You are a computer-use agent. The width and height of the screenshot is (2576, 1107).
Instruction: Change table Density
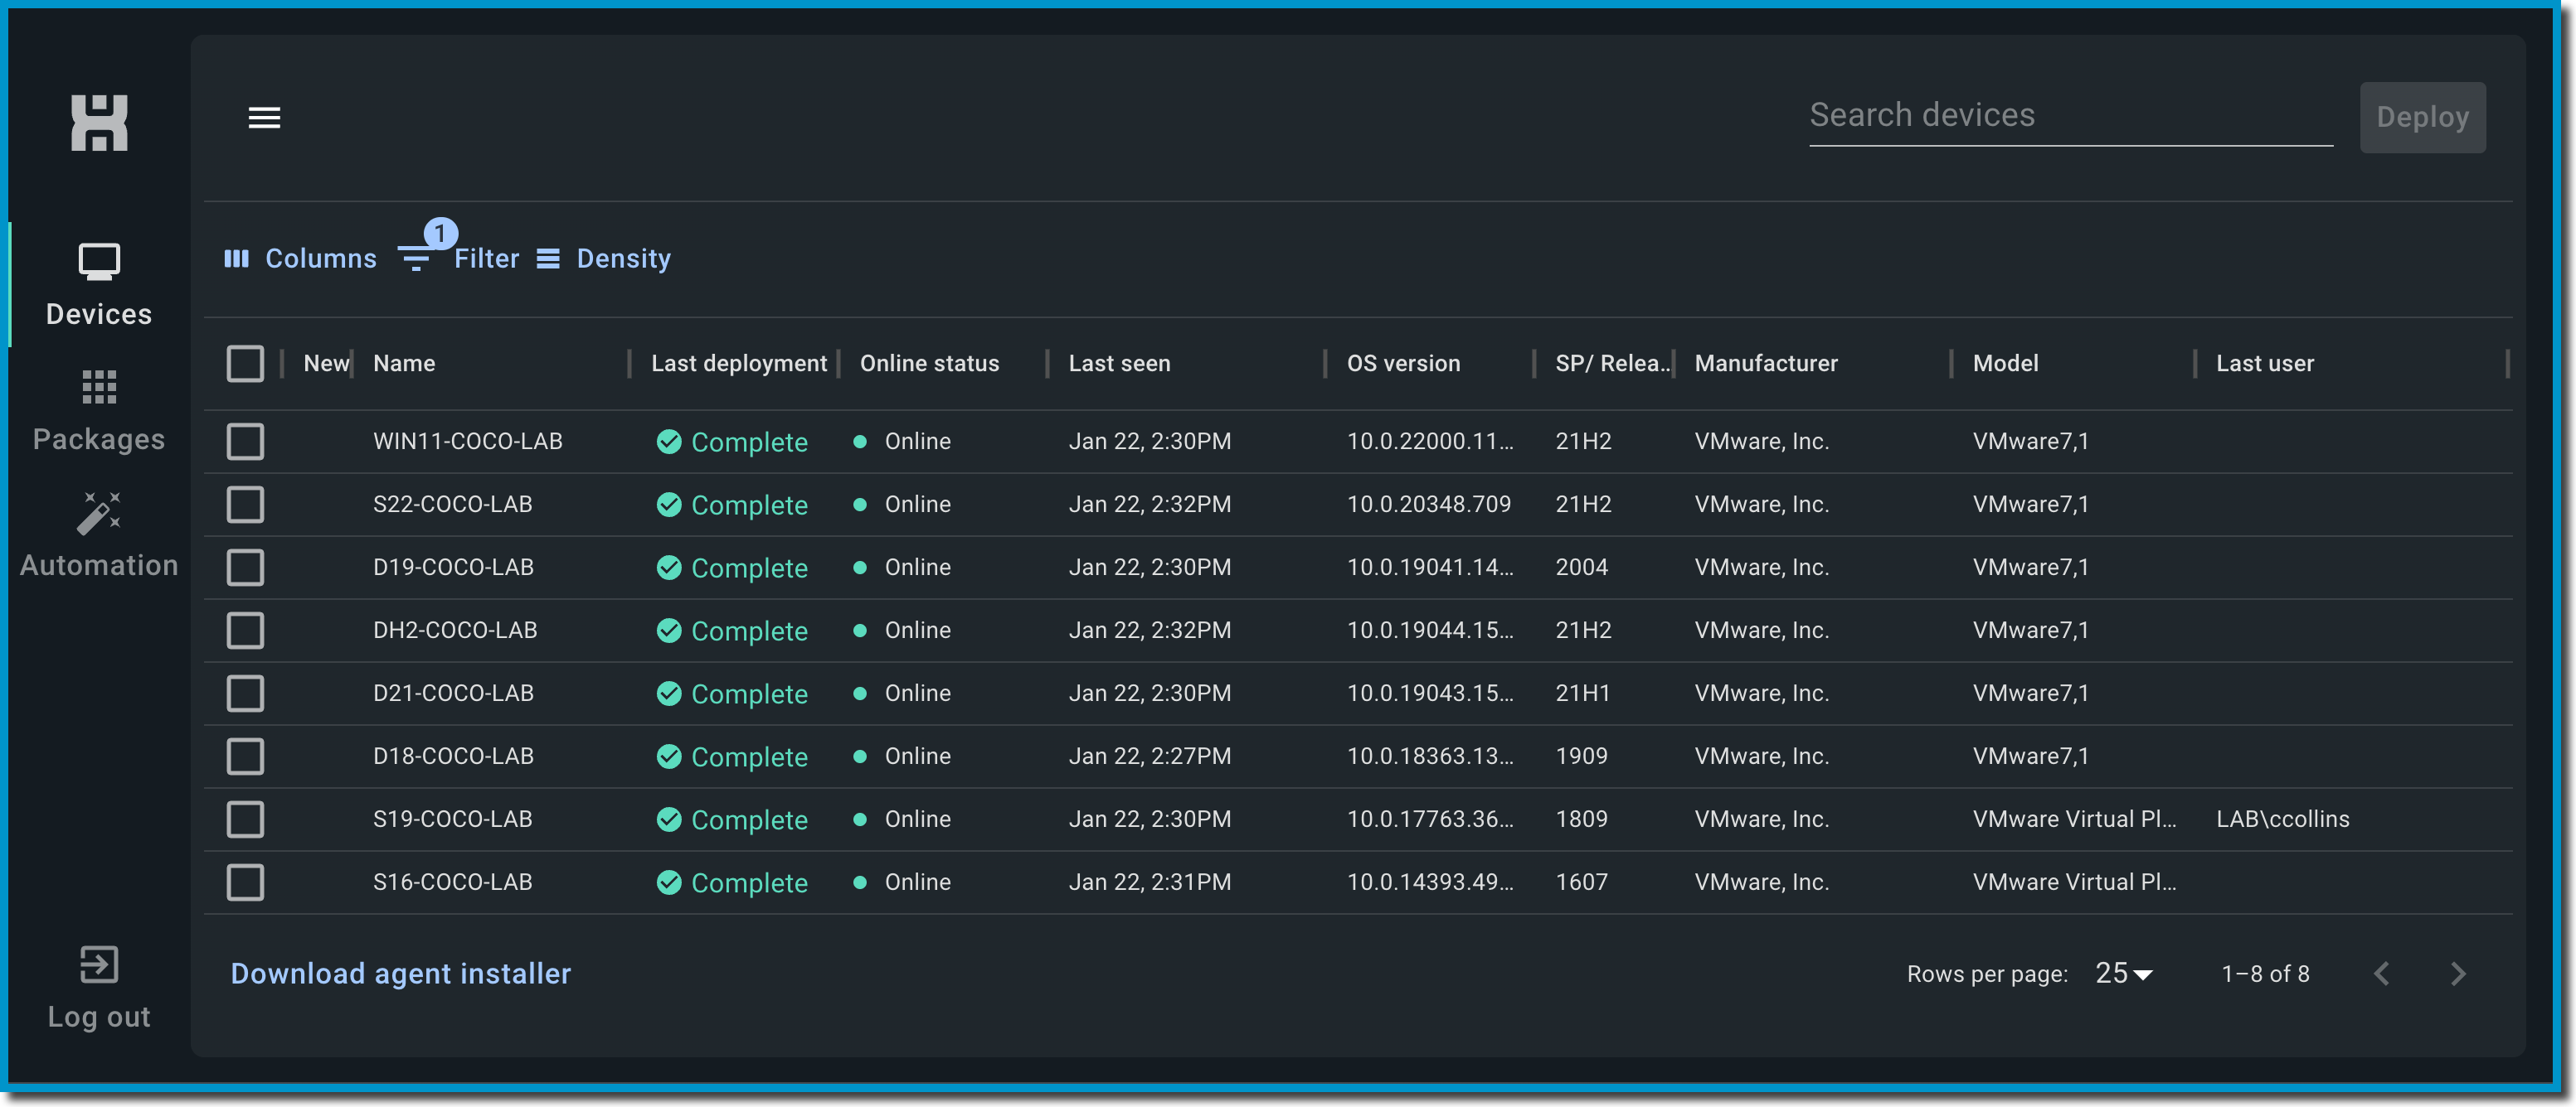click(x=604, y=259)
